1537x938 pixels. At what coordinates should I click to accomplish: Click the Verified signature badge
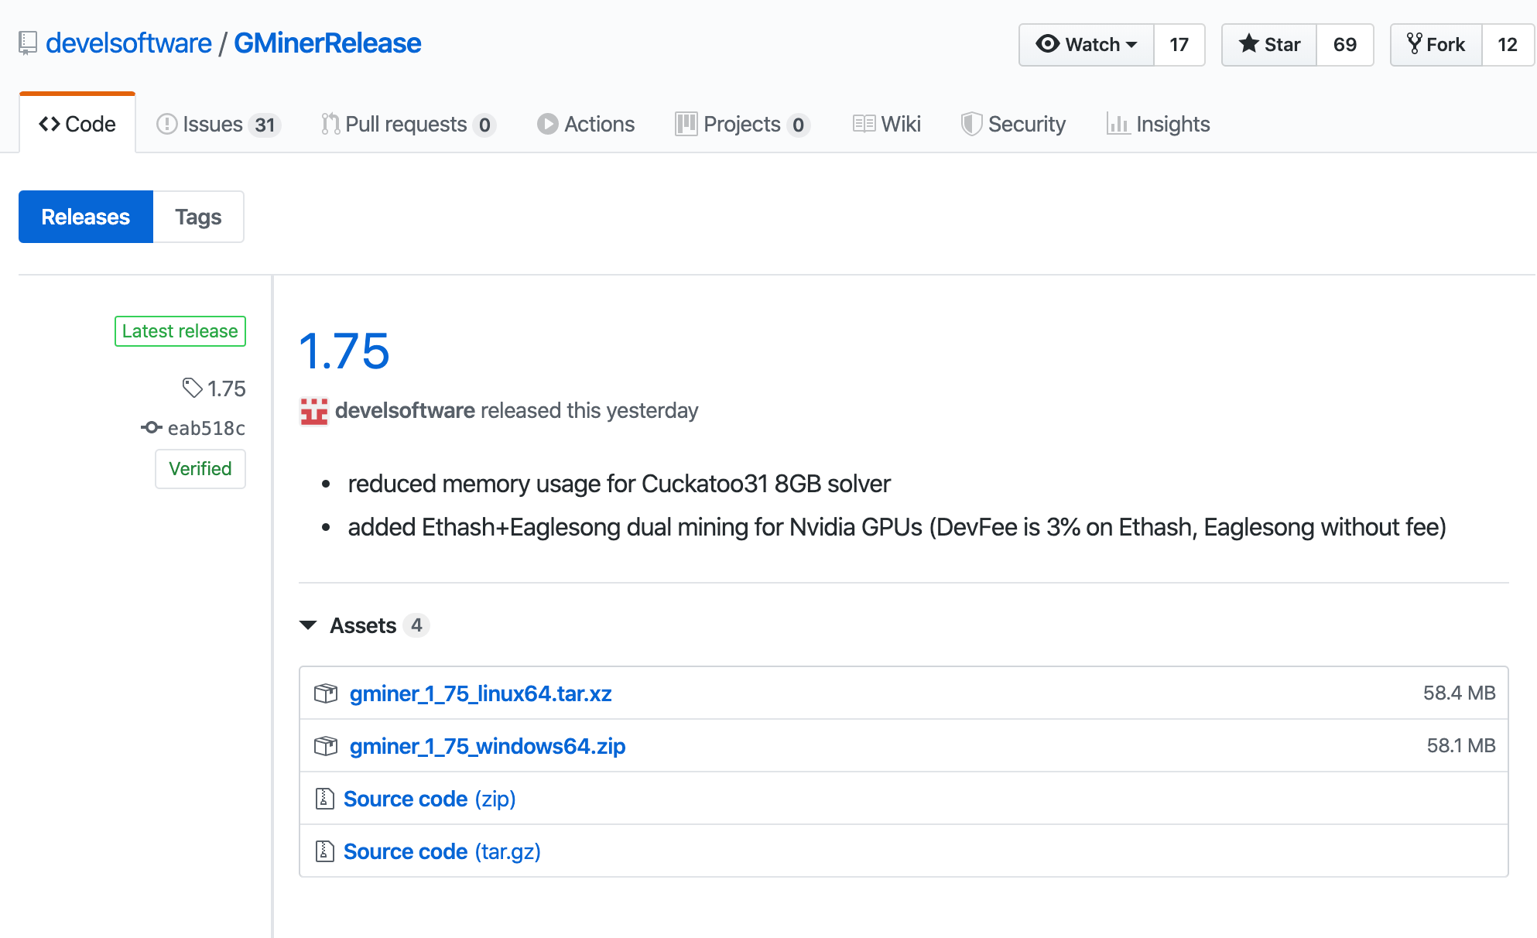point(200,469)
